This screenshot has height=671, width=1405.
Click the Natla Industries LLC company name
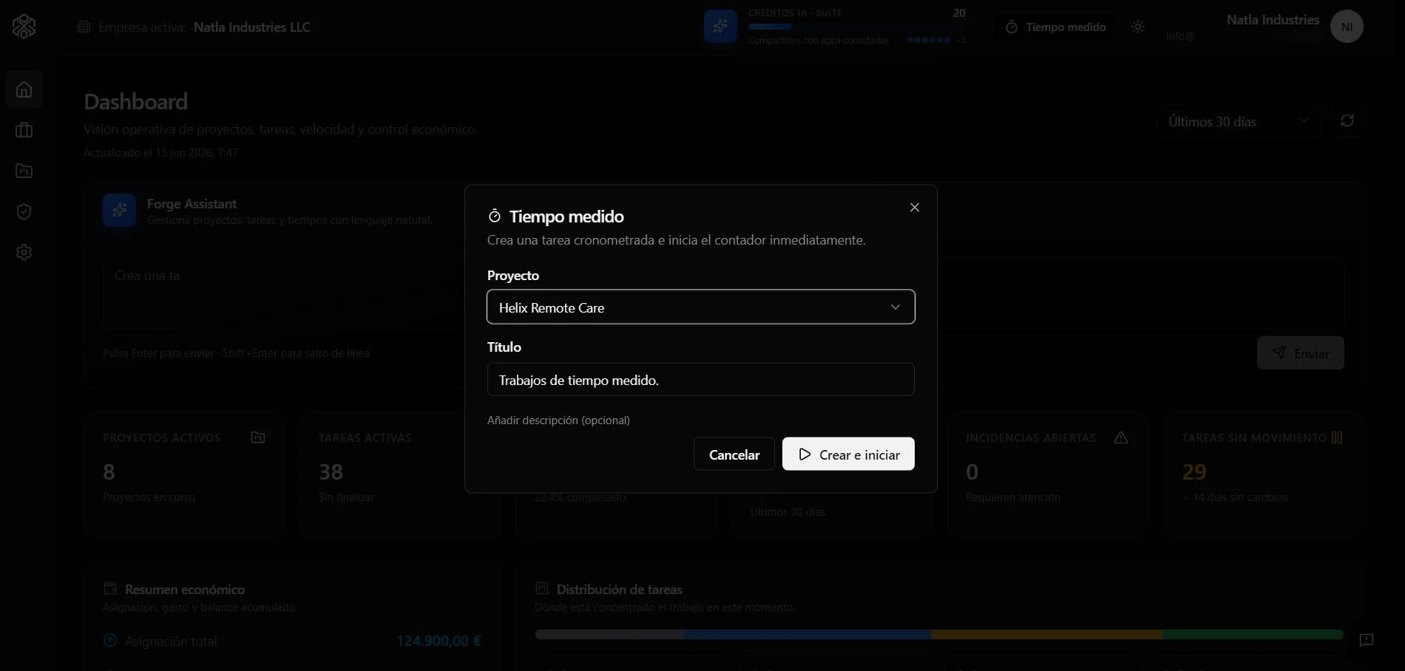(x=251, y=27)
